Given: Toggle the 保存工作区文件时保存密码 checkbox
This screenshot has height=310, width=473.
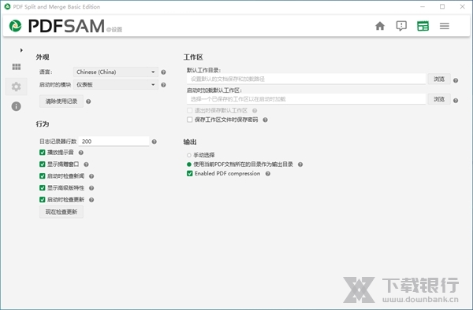Looking at the screenshot, I should point(189,120).
